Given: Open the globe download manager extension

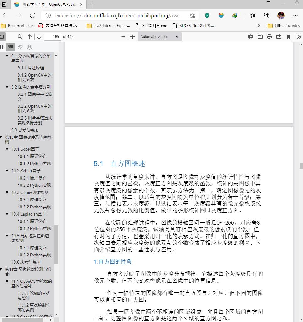Looking at the screenshot, I should point(235,15).
